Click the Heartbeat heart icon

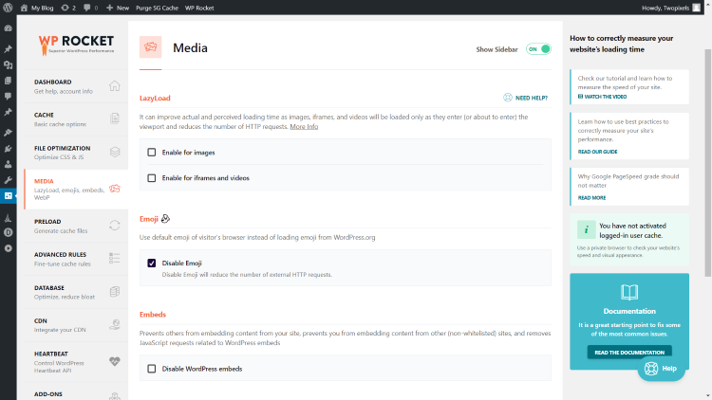[115, 361]
